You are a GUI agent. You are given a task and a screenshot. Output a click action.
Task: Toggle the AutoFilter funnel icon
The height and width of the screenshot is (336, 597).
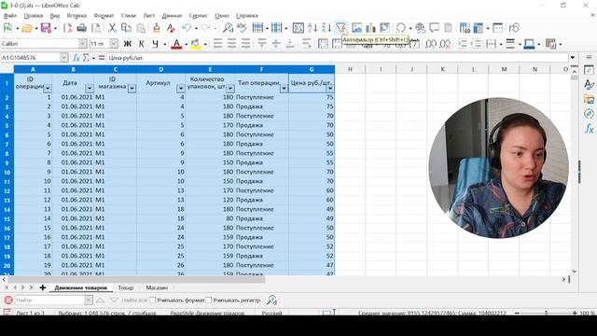tap(340, 28)
